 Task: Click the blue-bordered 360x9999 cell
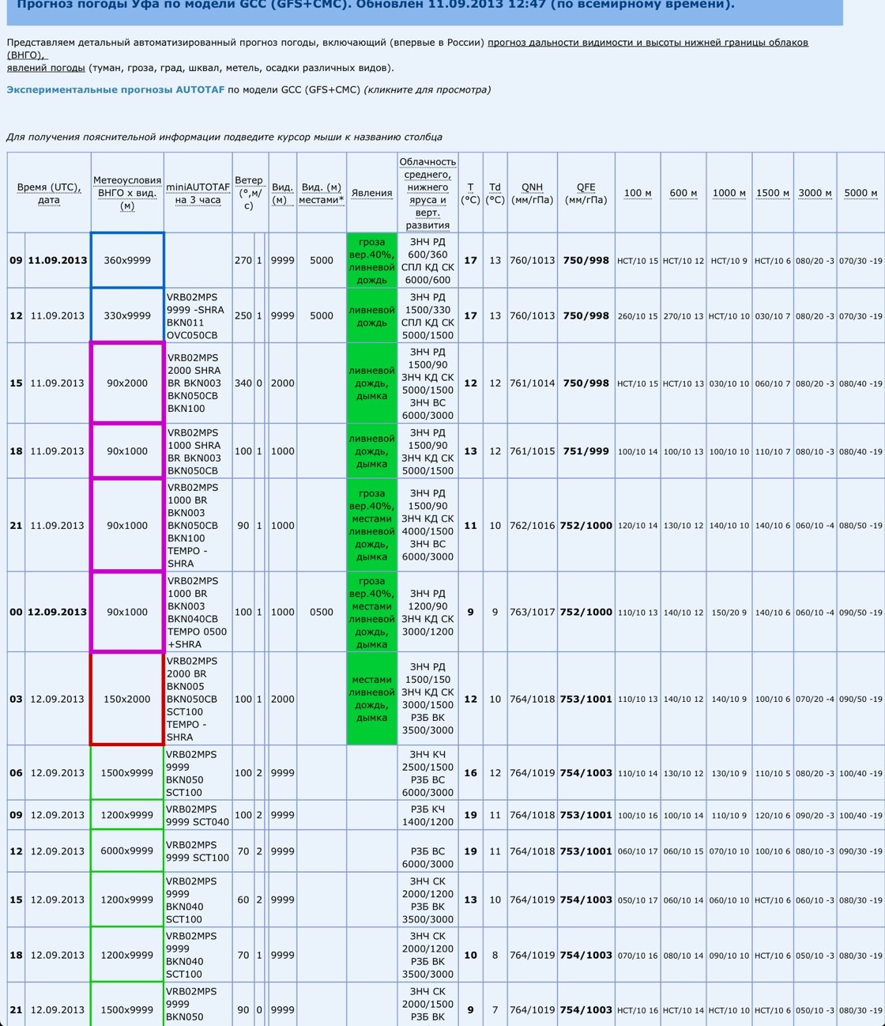127,260
